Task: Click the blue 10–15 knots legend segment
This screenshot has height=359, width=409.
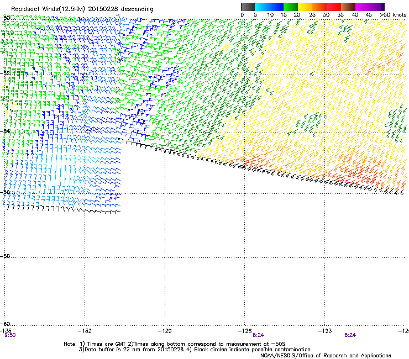Action: [x=276, y=7]
